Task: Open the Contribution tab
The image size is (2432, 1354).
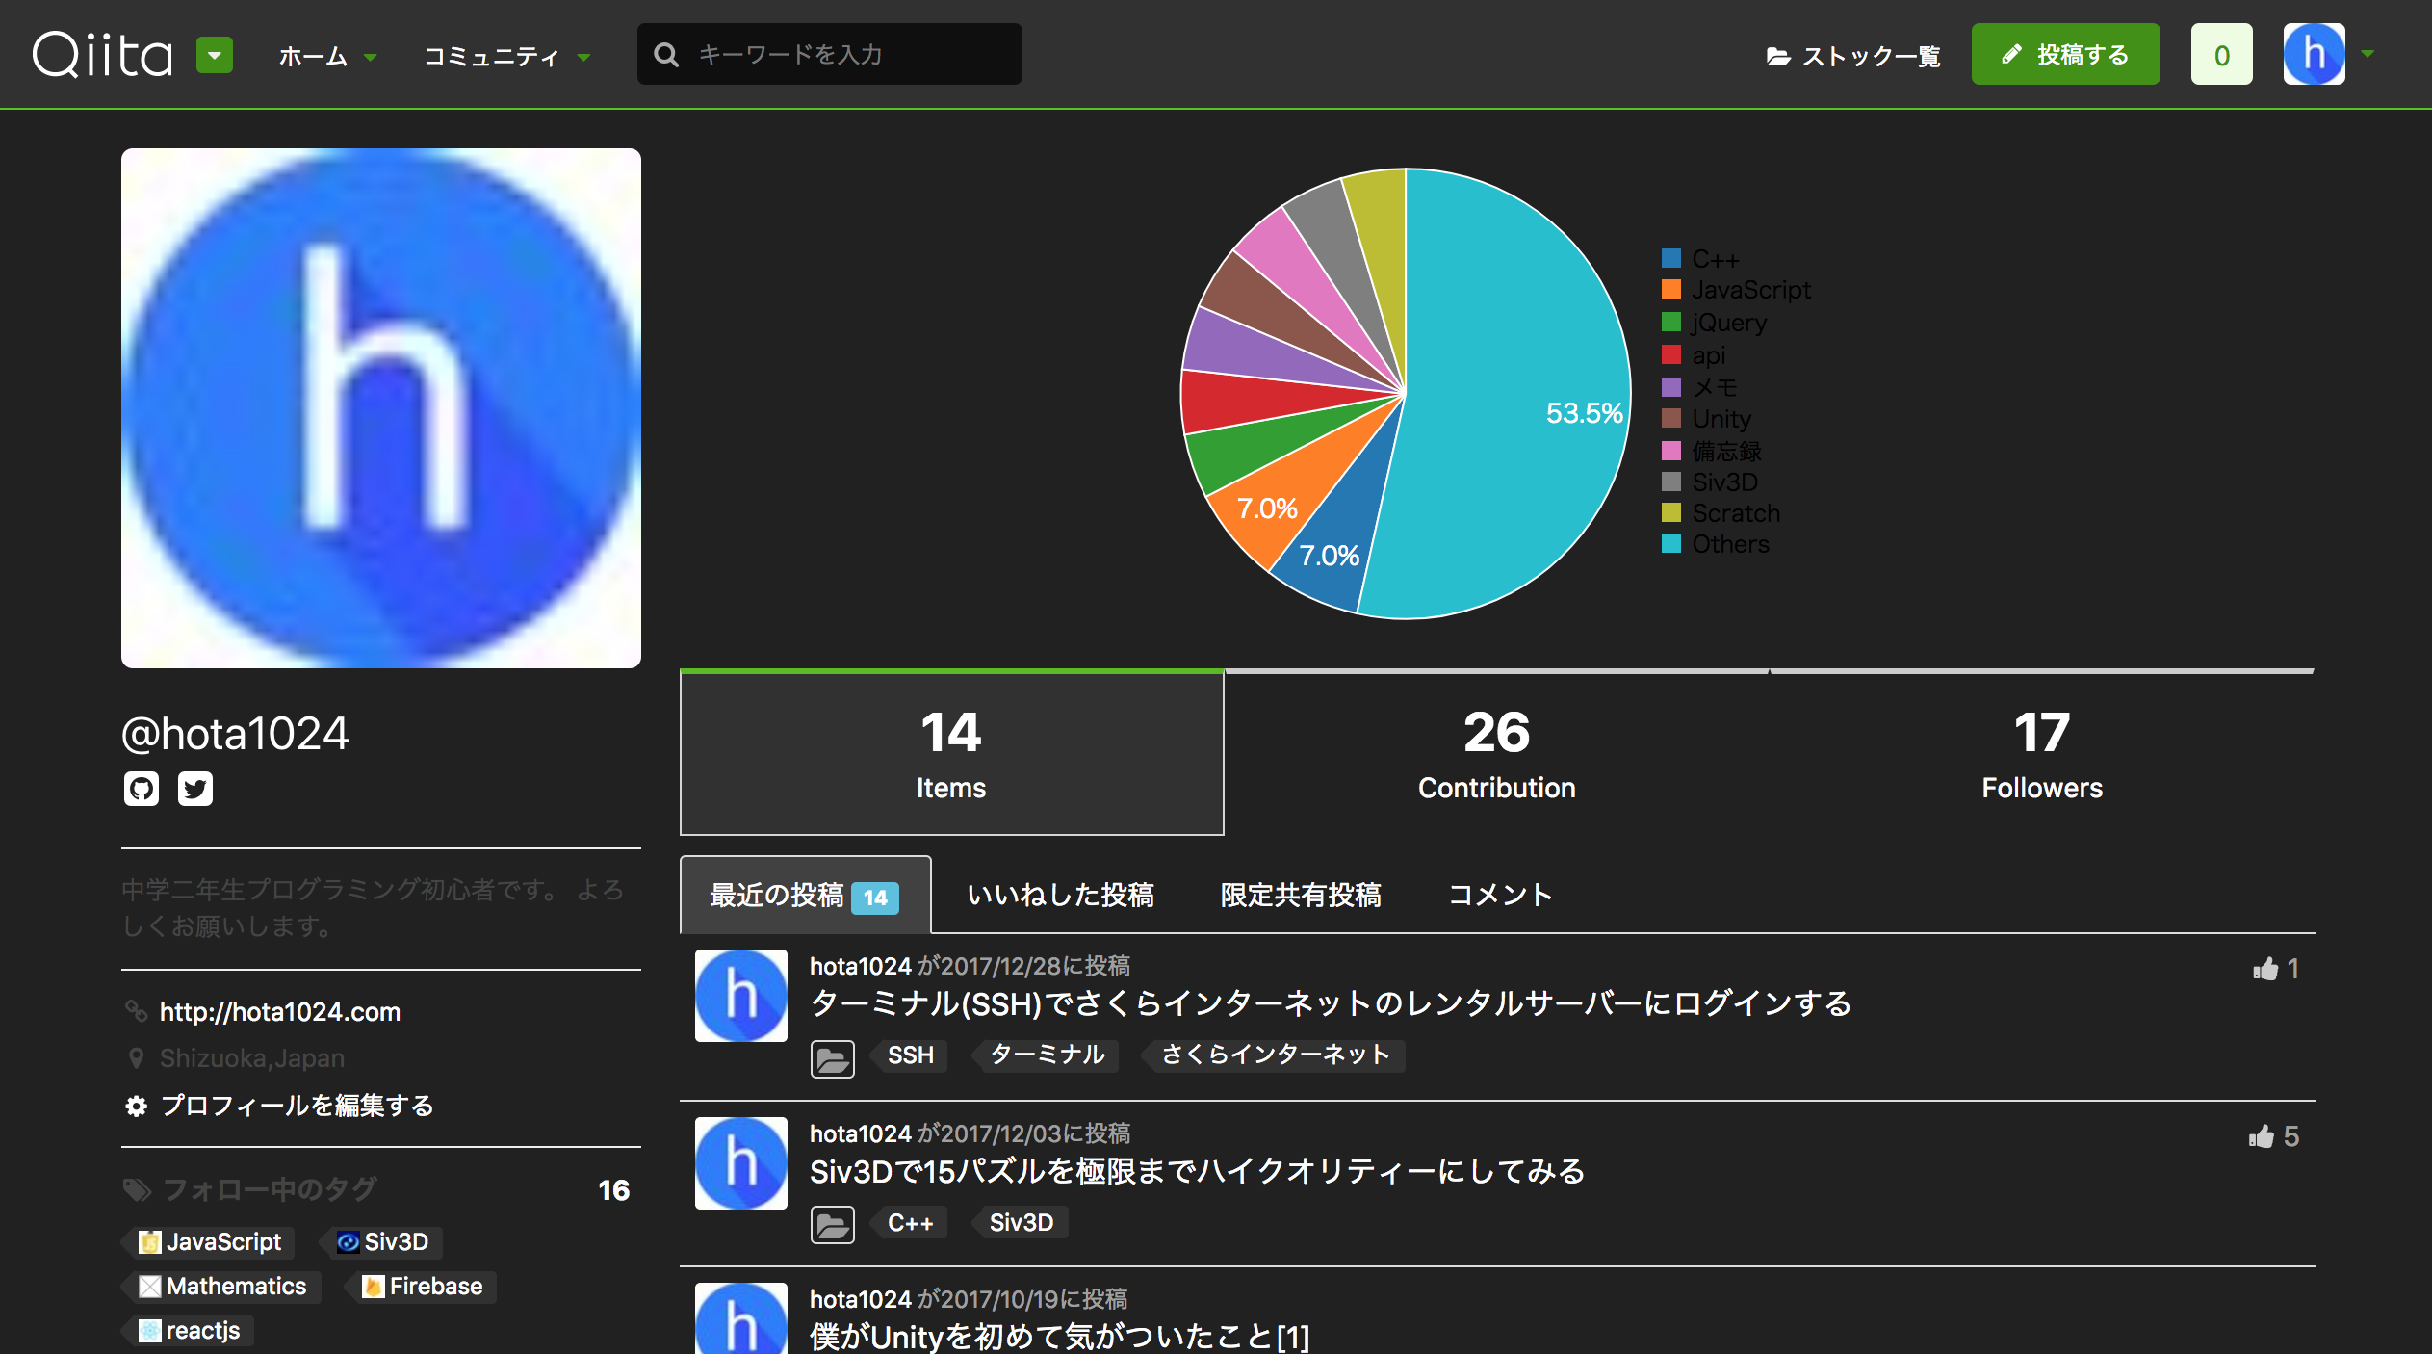Action: tap(1495, 752)
